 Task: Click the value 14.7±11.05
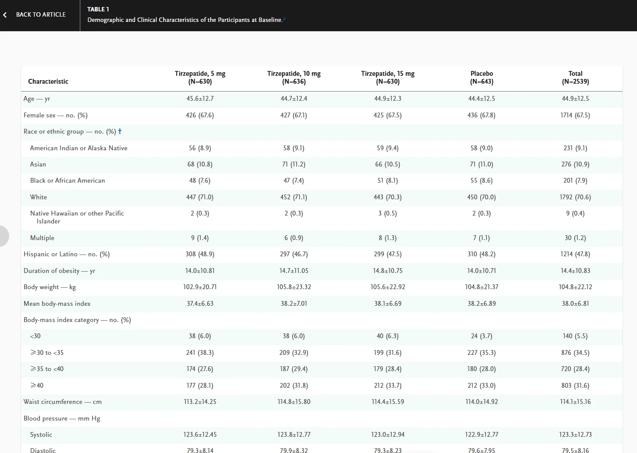pos(294,271)
